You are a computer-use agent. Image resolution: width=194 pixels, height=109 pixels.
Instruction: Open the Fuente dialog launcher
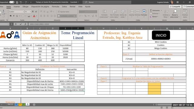(38, 20)
